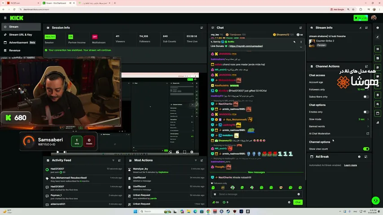Viewport: 383px width, 215px height.
Task: Unpin the pinned chat message
Action: [x=295, y=42]
